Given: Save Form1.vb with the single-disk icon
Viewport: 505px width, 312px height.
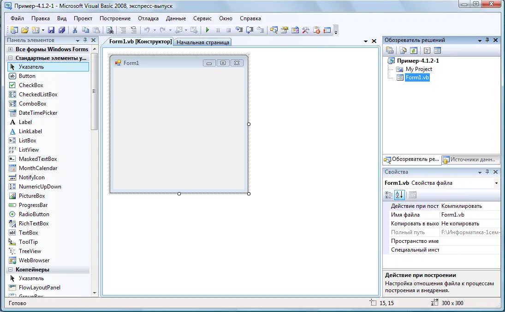Looking at the screenshot, I should click(51, 30).
